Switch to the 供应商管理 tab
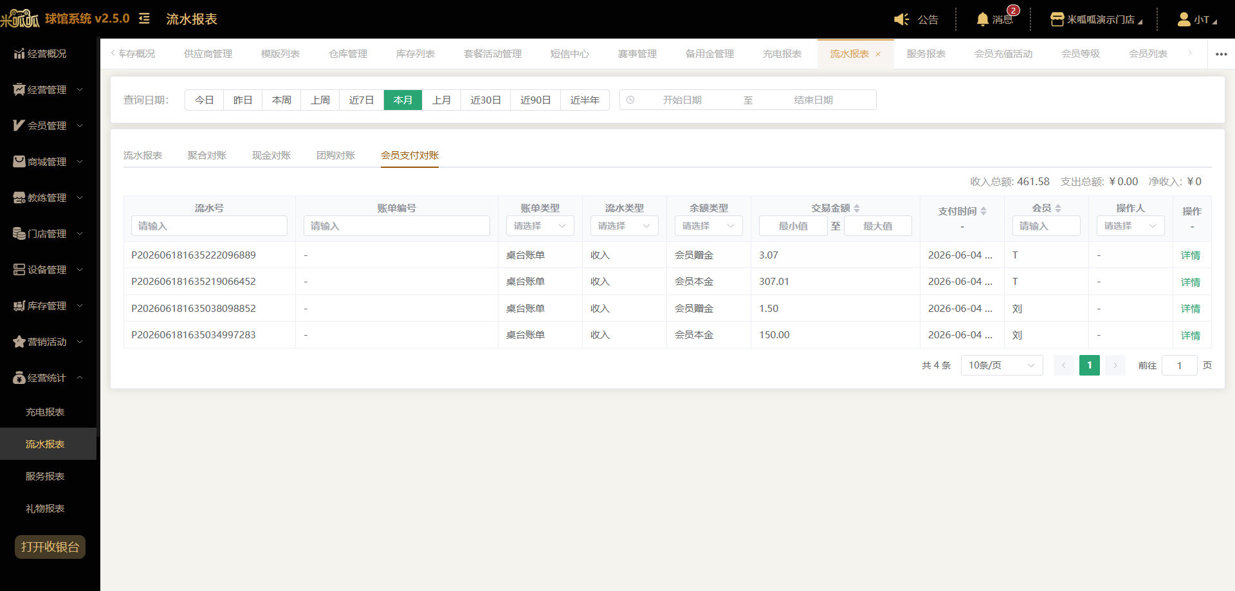 pos(208,53)
